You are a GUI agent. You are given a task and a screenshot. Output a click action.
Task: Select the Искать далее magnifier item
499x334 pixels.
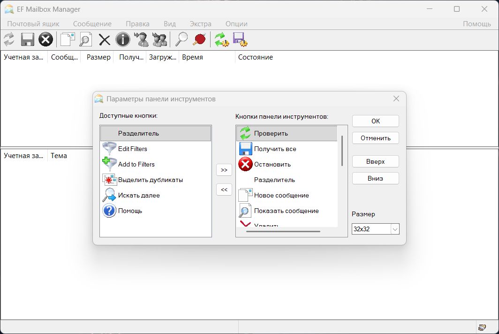tap(138, 195)
